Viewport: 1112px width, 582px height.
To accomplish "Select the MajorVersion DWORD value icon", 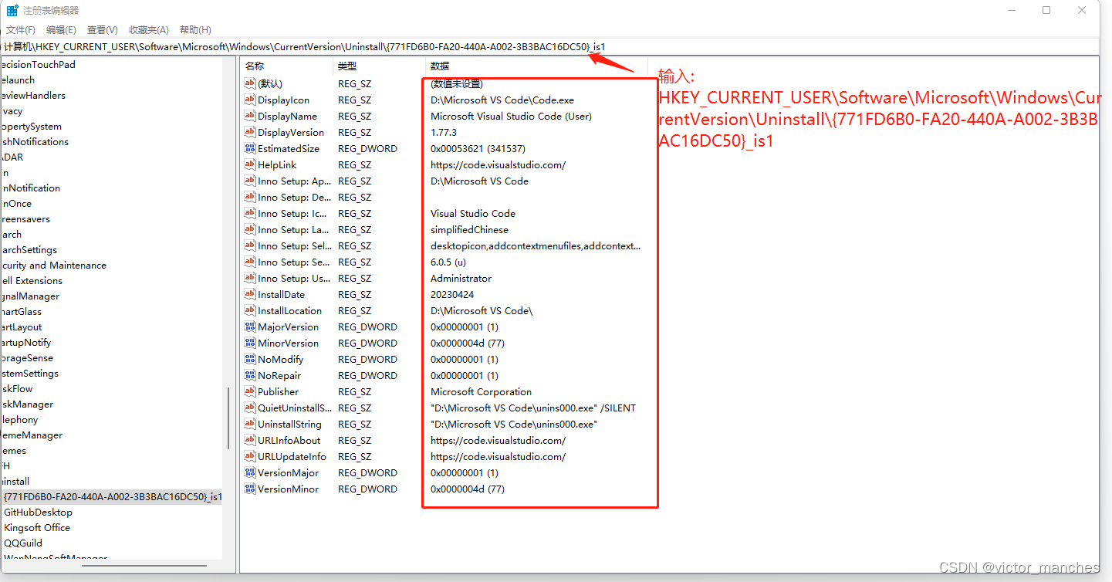I will coord(250,327).
